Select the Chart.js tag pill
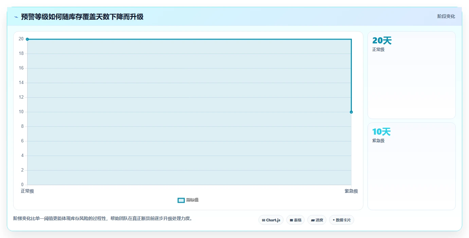The width and height of the screenshot is (469, 238). [271, 220]
